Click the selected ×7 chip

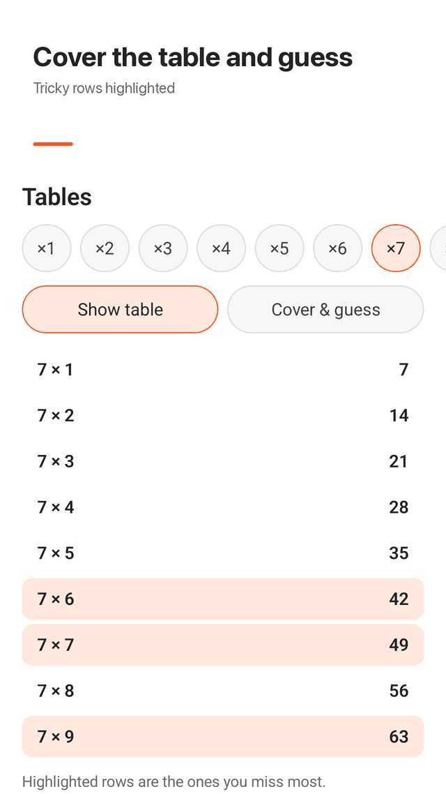click(x=396, y=248)
